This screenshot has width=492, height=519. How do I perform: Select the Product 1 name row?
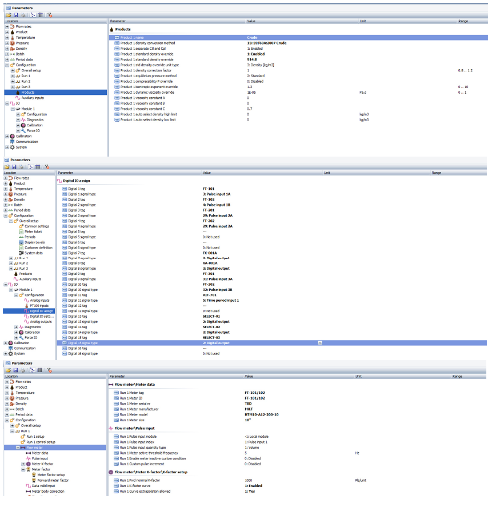coord(298,38)
